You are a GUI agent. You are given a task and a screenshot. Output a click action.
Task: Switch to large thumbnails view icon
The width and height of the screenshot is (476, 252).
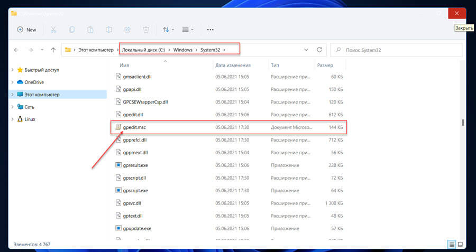coord(460,244)
